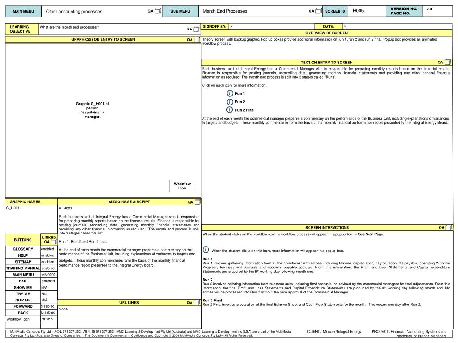Select Workflow Icon row in the buttons table

23,319
